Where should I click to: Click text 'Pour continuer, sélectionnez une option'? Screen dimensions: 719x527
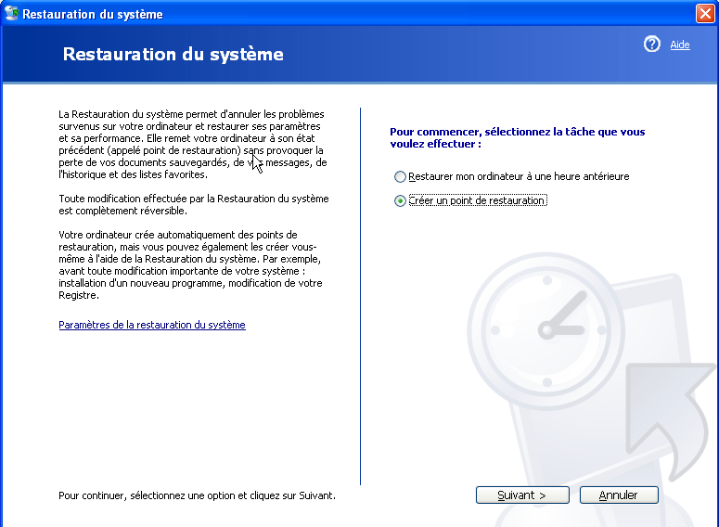197,495
